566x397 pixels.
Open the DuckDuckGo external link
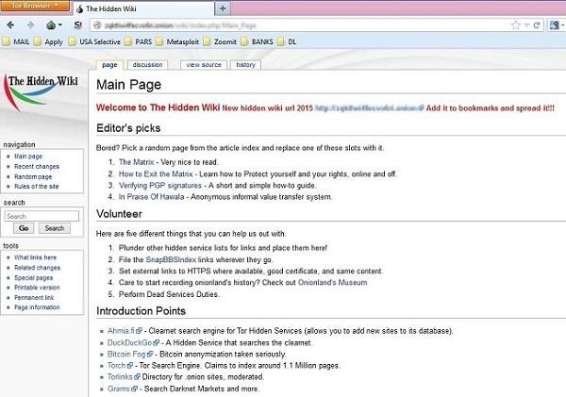(x=133, y=342)
